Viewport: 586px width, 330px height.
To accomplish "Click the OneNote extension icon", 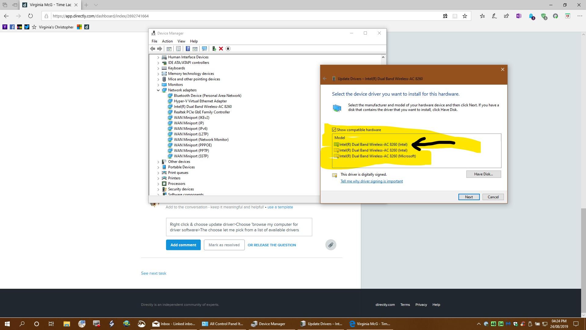I will pos(519,16).
